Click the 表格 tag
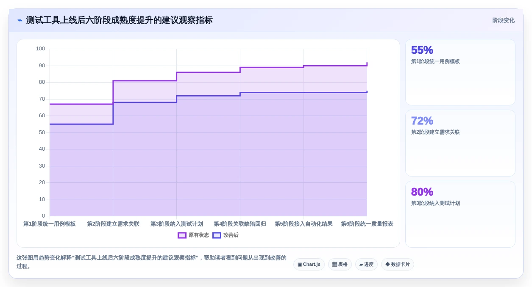Screen dimensions: 532x287 click(340, 265)
